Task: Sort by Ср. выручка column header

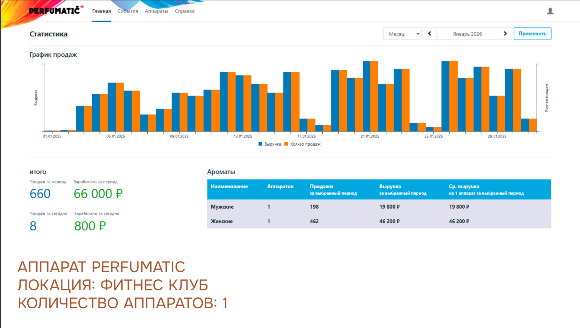Action: pos(464,187)
